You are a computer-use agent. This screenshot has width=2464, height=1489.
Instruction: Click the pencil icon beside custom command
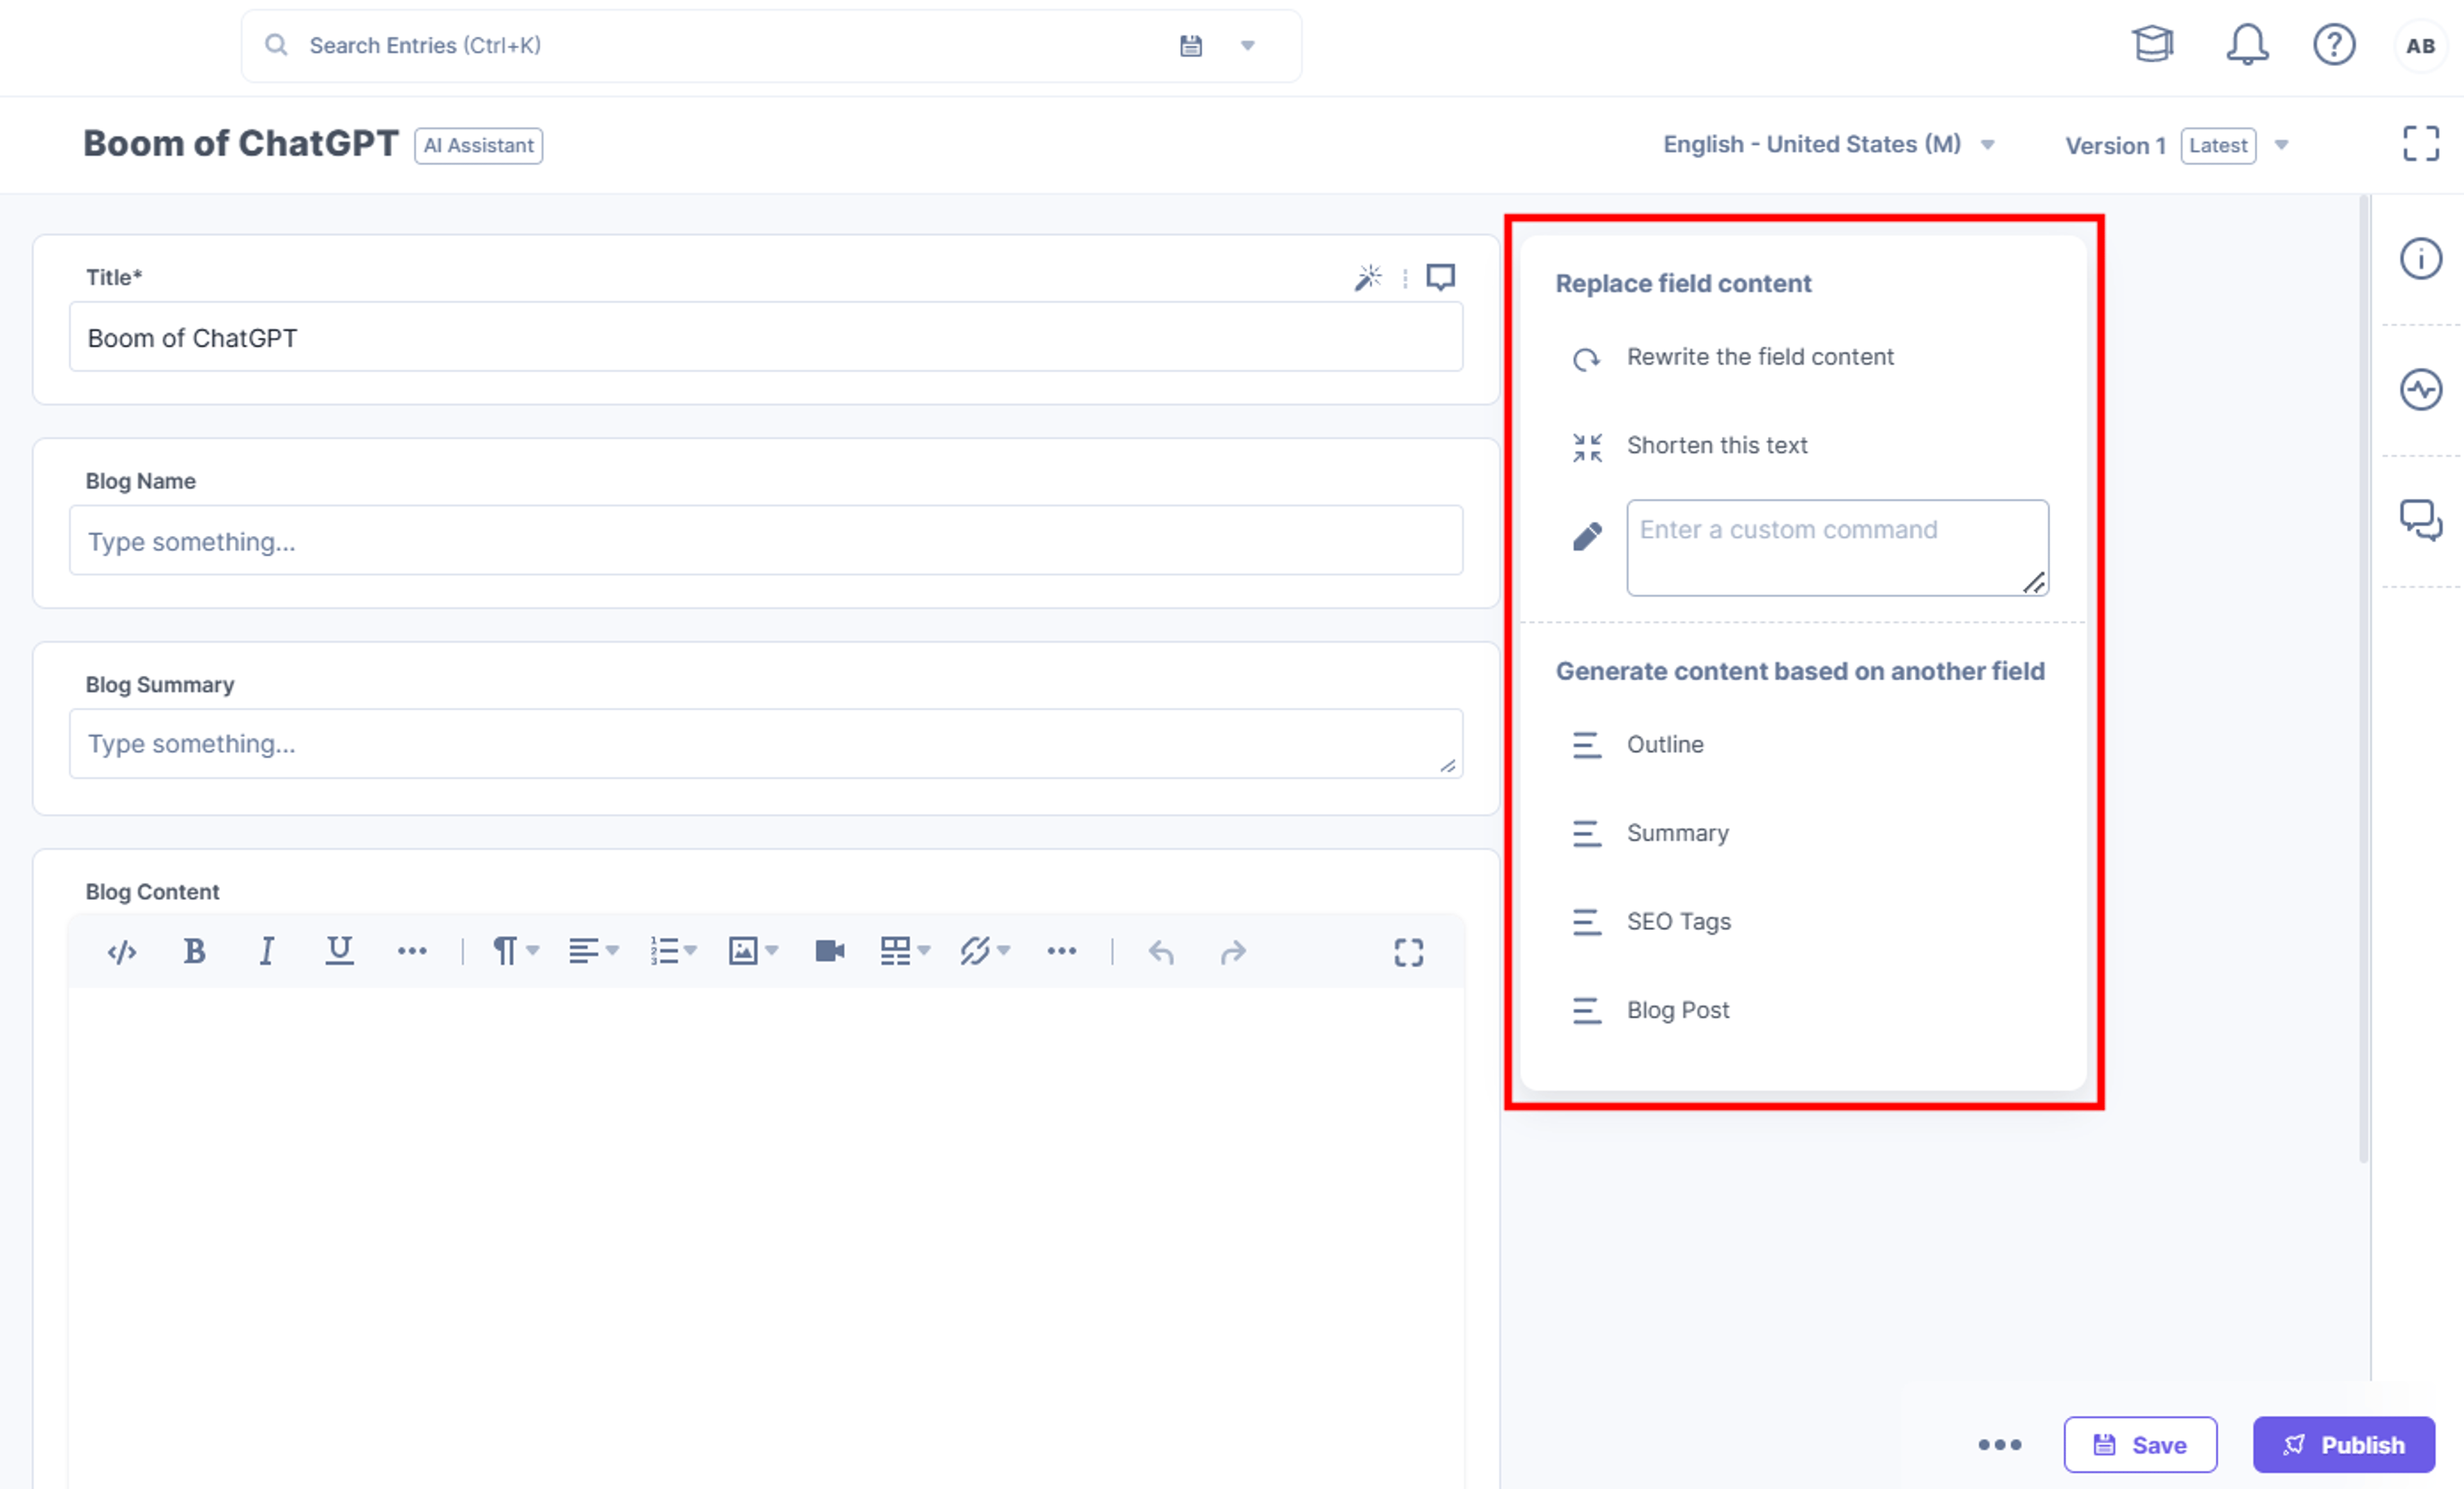coord(1586,537)
